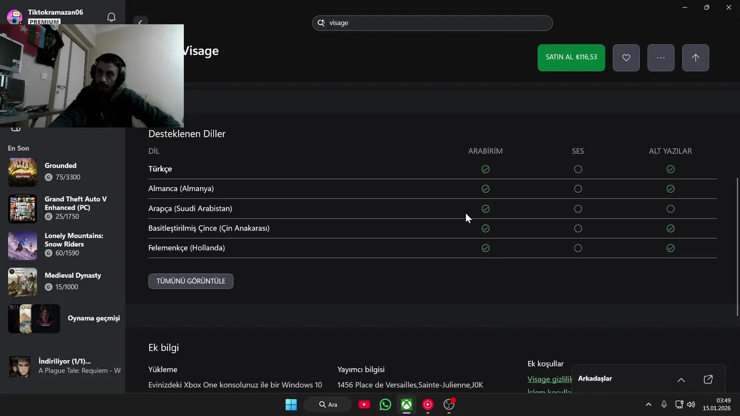The width and height of the screenshot is (740, 416).
Task: Click the ALT YAZILAR column header
Action: point(671,151)
